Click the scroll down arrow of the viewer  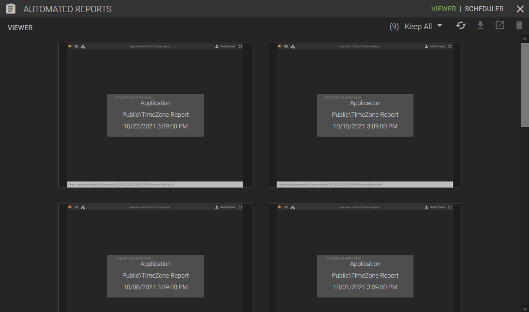tap(525, 309)
